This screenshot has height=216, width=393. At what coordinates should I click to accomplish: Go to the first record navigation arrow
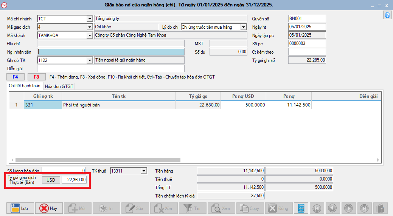(x=317, y=208)
